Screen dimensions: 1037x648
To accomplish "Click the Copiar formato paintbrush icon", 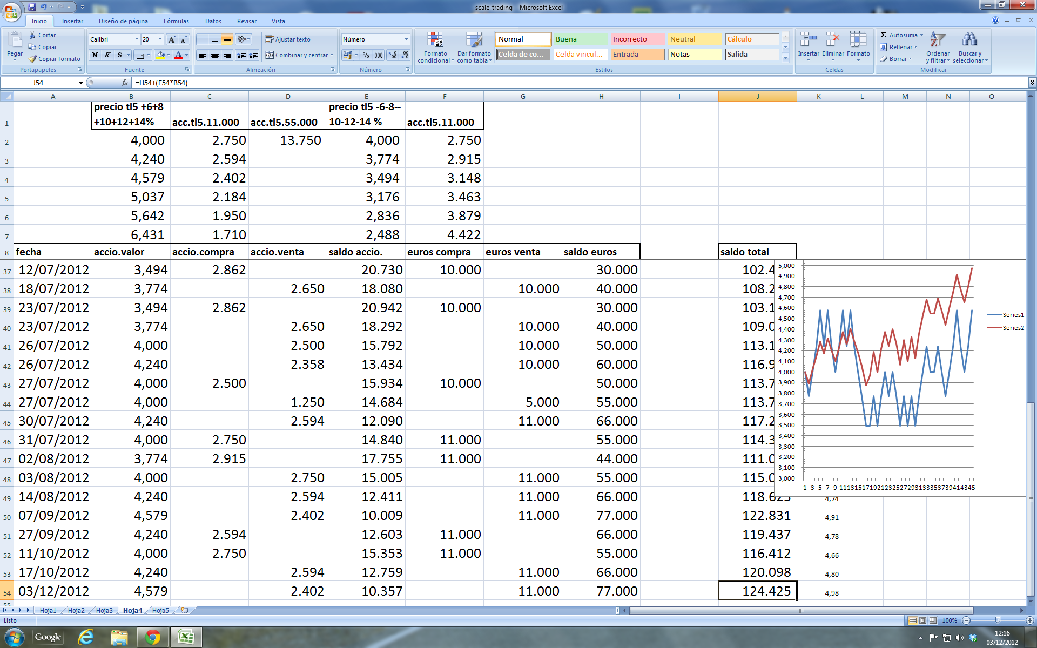I will coord(33,59).
